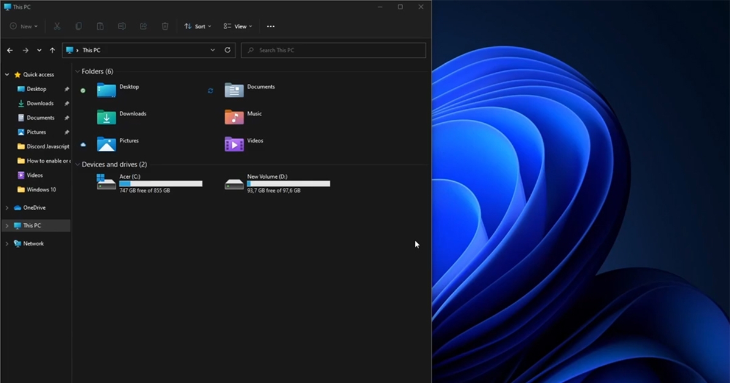Select the Desktop folder icon
This screenshot has height=383, width=730.
pos(106,91)
